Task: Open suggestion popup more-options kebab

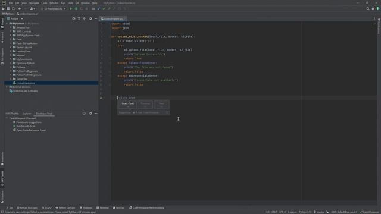Action: (x=167, y=112)
